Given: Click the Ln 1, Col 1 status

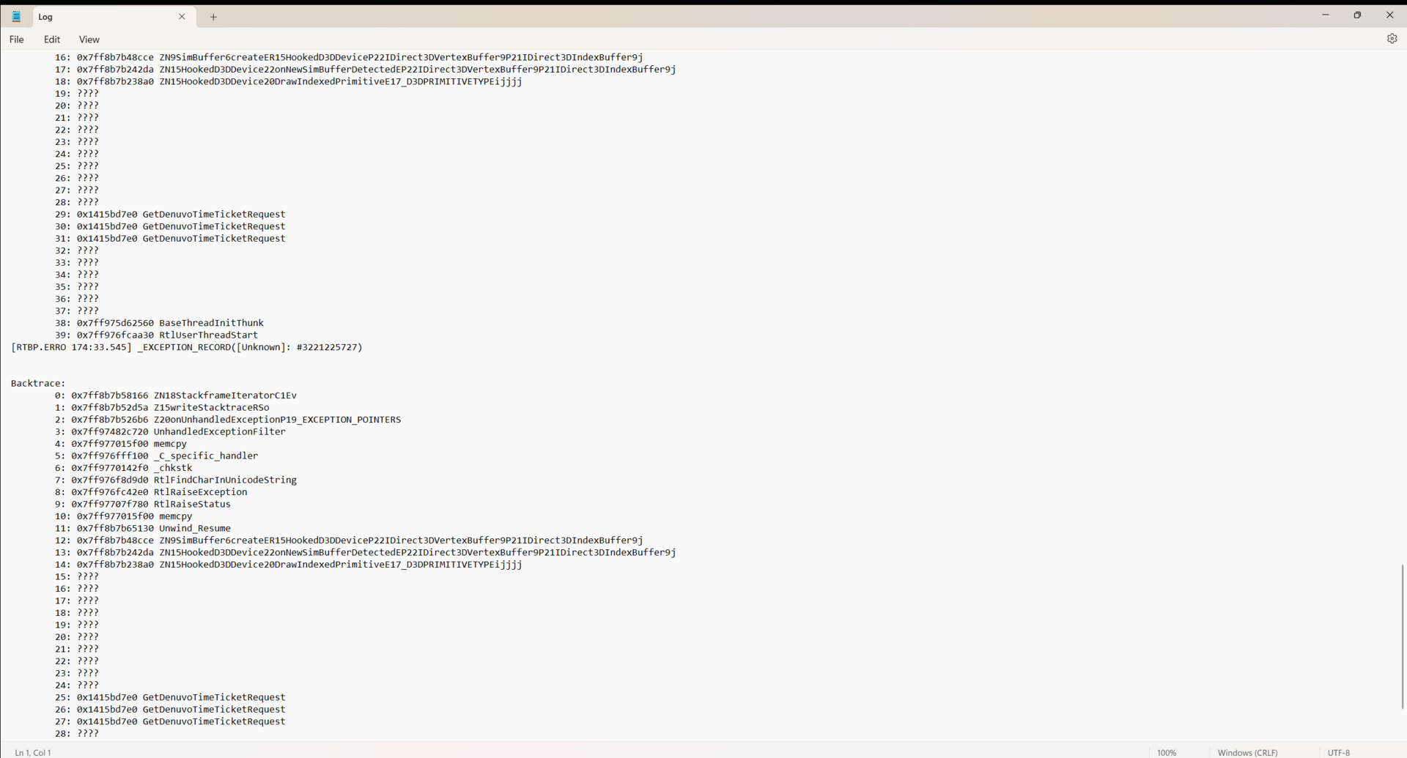Looking at the screenshot, I should pos(33,752).
